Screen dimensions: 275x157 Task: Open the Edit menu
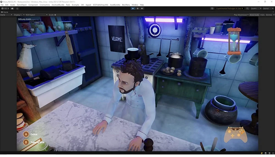[7, 5]
